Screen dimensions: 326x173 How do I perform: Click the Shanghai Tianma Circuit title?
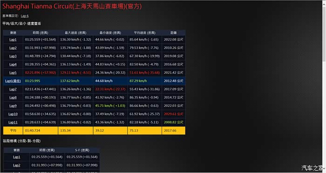(x=72, y=6)
